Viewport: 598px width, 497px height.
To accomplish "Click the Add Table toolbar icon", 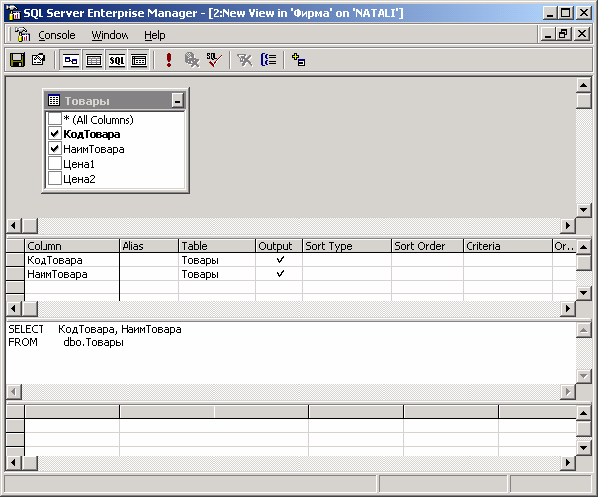I will point(299,60).
